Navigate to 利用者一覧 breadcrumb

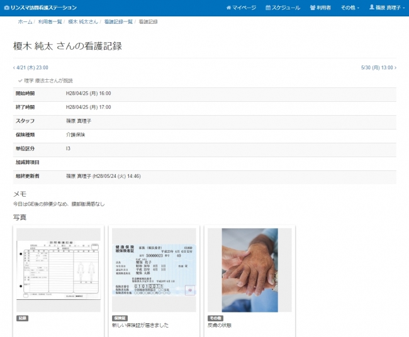point(50,22)
